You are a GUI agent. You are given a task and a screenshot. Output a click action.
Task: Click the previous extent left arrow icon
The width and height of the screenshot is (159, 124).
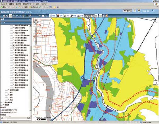click(17, 16)
